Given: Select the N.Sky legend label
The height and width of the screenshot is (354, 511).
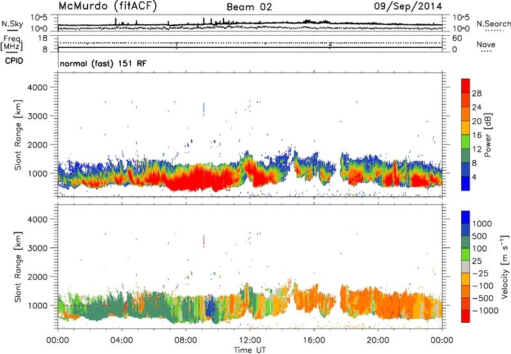Looking at the screenshot, I should pyautogui.click(x=12, y=24).
